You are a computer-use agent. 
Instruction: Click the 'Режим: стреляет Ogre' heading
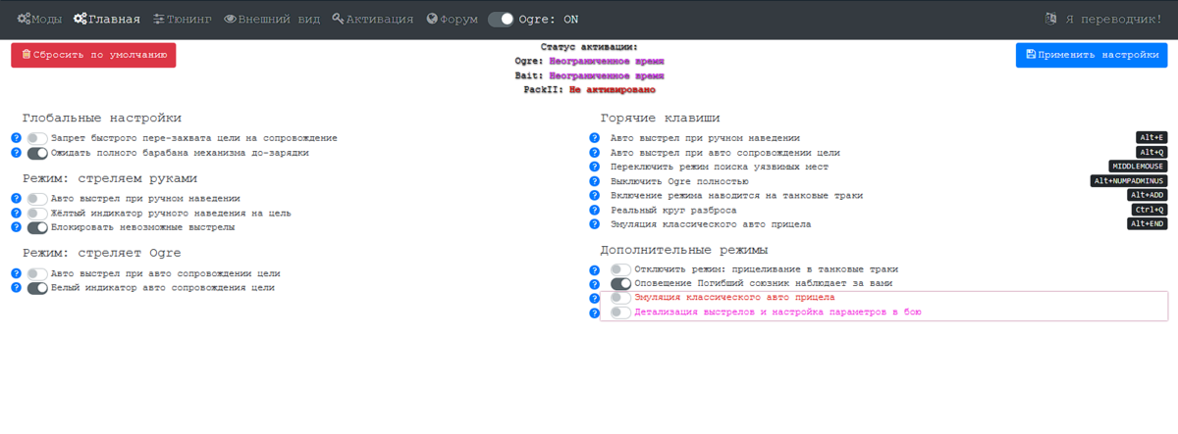pyautogui.click(x=102, y=254)
